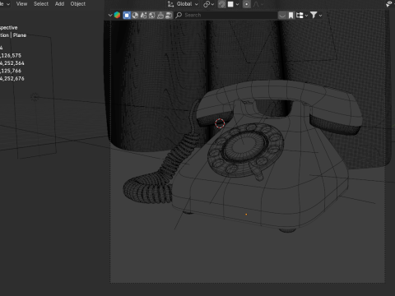Open the Object menu
The width and height of the screenshot is (395, 296).
pyautogui.click(x=78, y=4)
